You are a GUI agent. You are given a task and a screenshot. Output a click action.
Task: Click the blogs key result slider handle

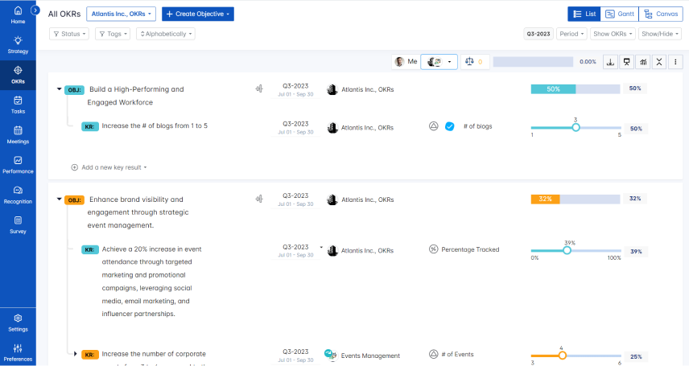click(576, 127)
